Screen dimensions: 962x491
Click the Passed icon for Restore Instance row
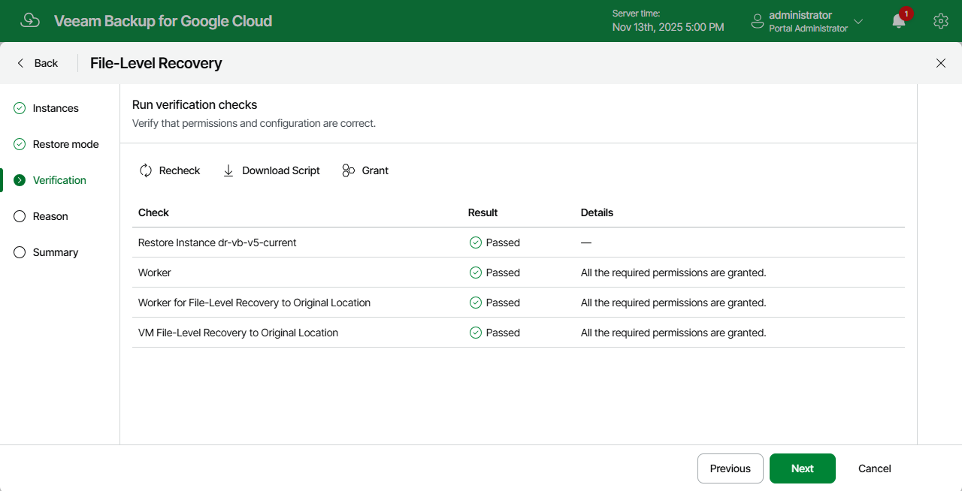[x=475, y=242]
